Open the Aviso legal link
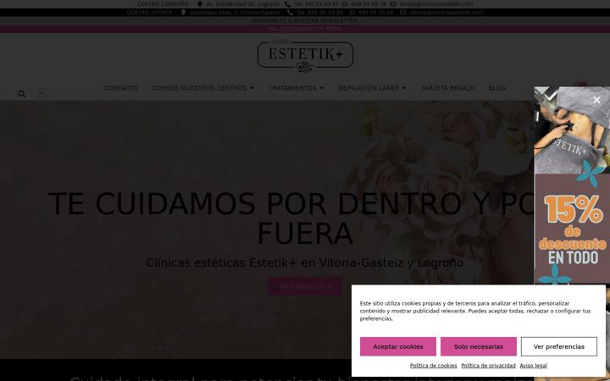610x381 pixels. click(534, 366)
